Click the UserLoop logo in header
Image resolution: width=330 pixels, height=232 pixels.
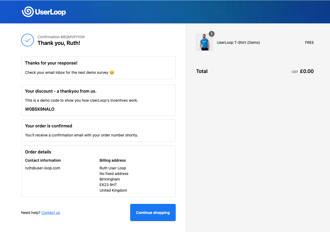pos(44,12)
